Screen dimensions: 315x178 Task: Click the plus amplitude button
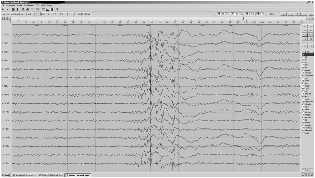pyautogui.click(x=283, y=14)
